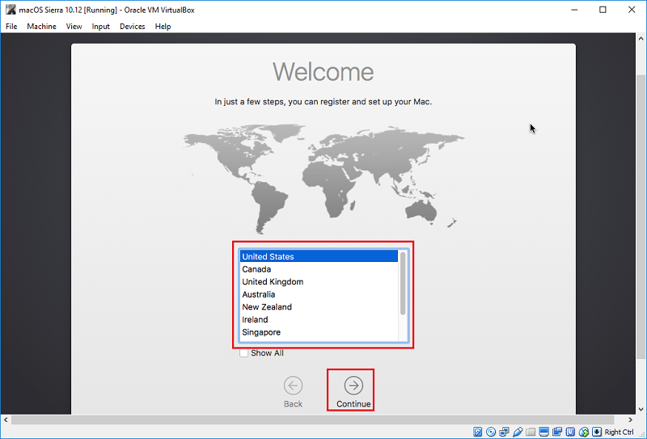647x439 pixels.
Task: Click the Right Ctrl host key label
Action: 619,432
